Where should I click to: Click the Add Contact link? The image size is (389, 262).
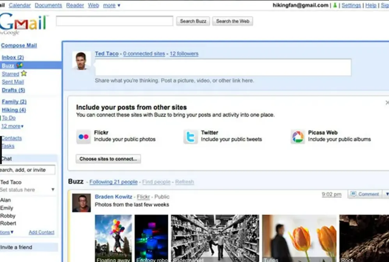[x=41, y=232]
